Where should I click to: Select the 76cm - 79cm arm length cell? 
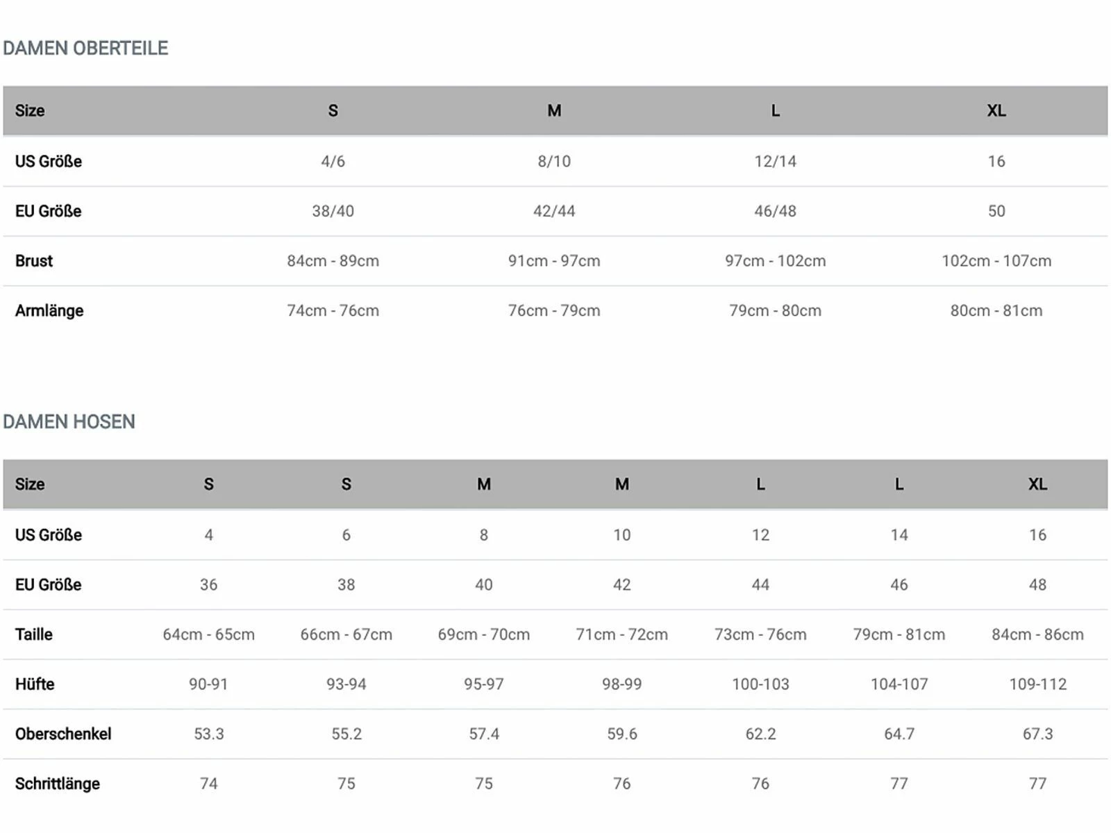553,311
